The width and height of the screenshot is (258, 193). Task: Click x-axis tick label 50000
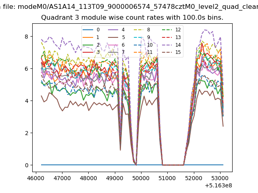pos(141,178)
